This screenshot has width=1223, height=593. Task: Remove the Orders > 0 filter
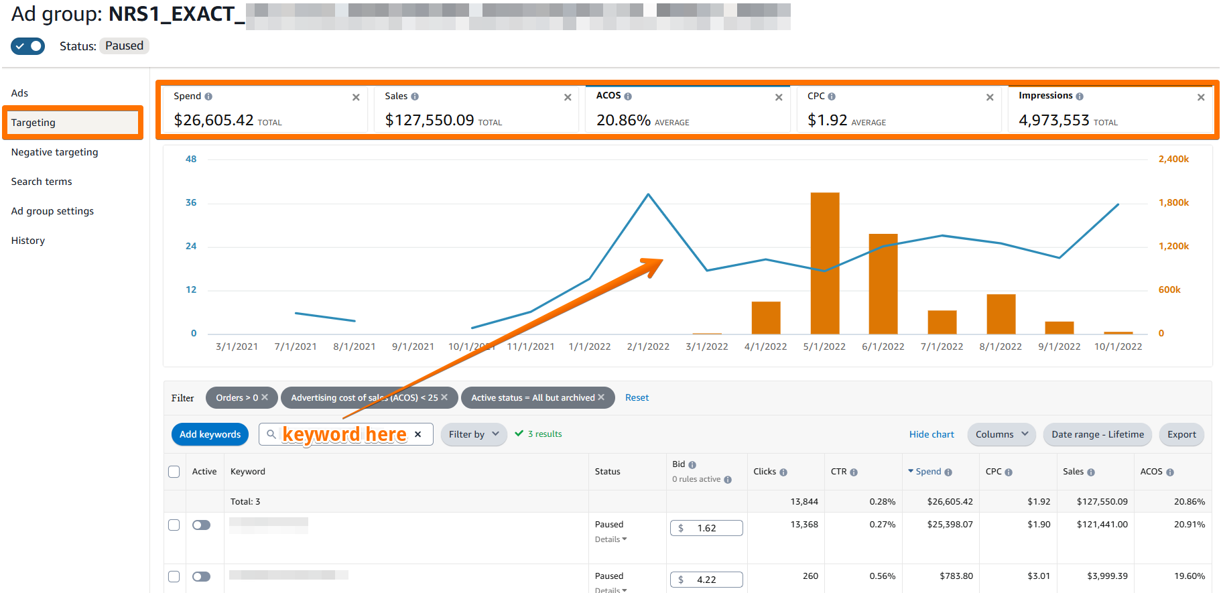coord(265,397)
